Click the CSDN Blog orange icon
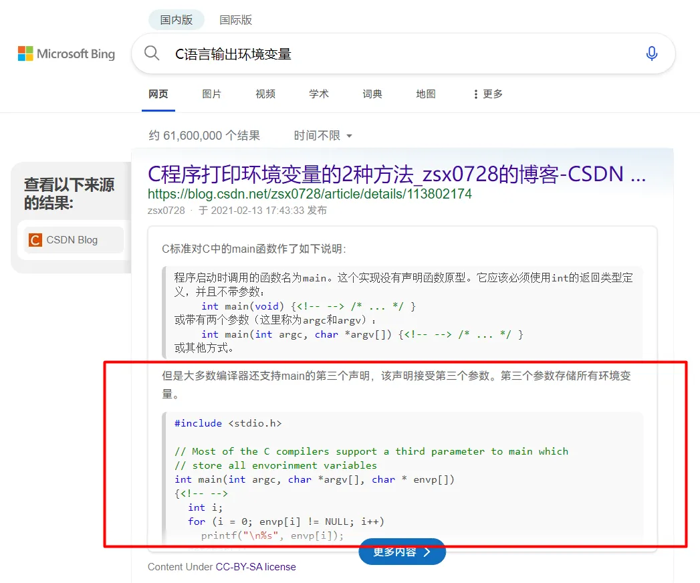 [35, 240]
